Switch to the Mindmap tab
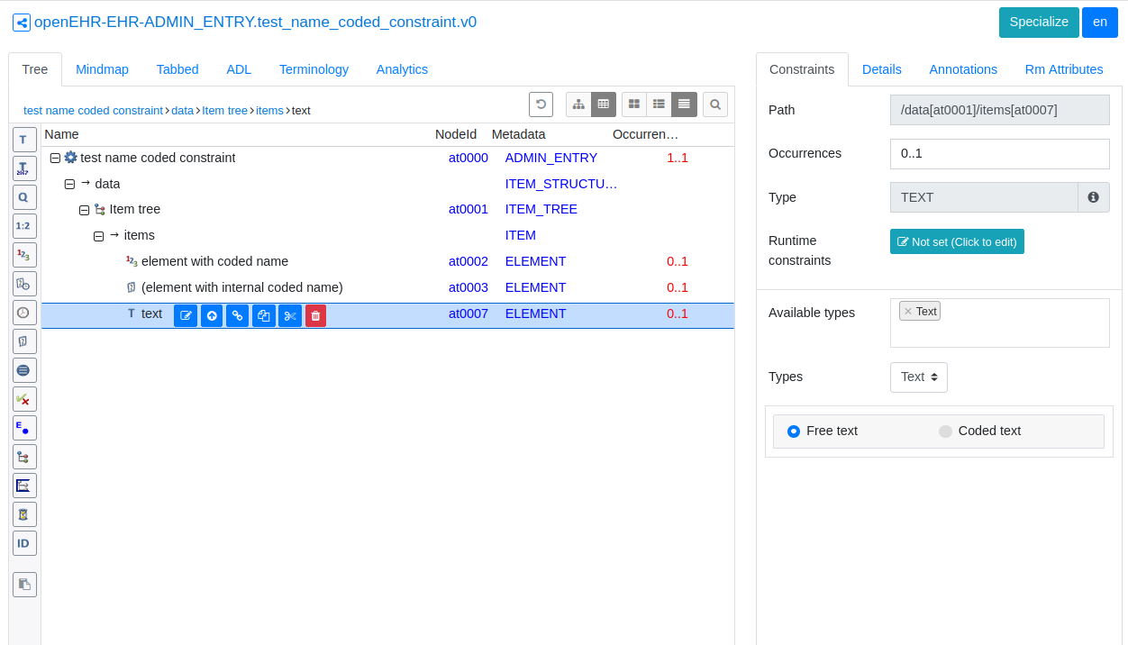 [x=102, y=69]
